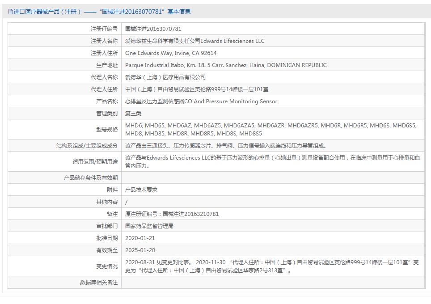Click the label 变更情况
Viewport: 431px width, 304px height.
[107, 266]
